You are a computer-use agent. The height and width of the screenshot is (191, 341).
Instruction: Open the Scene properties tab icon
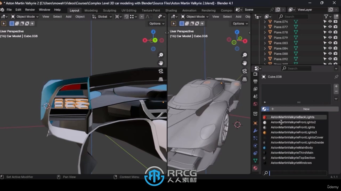255,96
